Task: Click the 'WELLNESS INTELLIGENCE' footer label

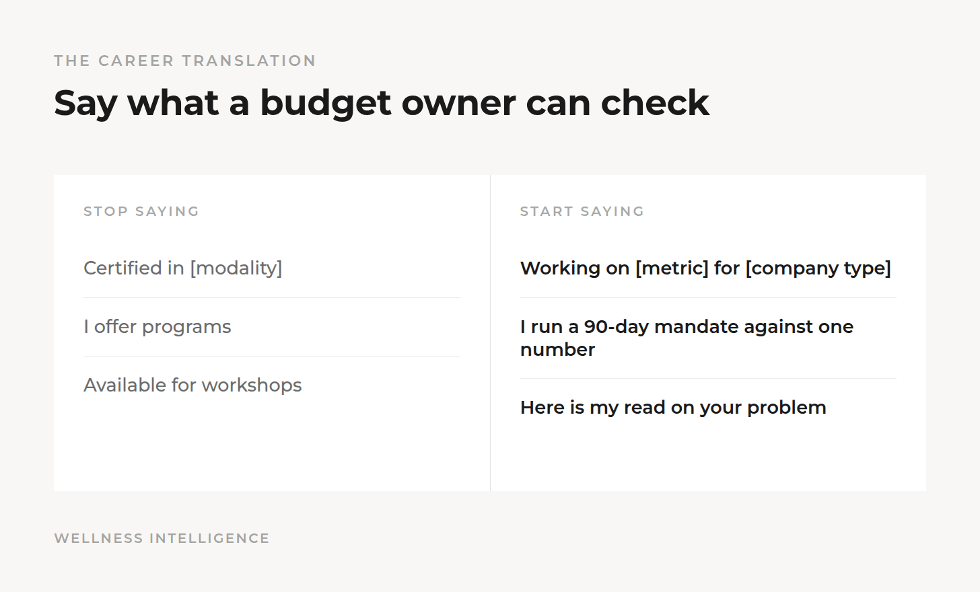Action: [x=162, y=538]
